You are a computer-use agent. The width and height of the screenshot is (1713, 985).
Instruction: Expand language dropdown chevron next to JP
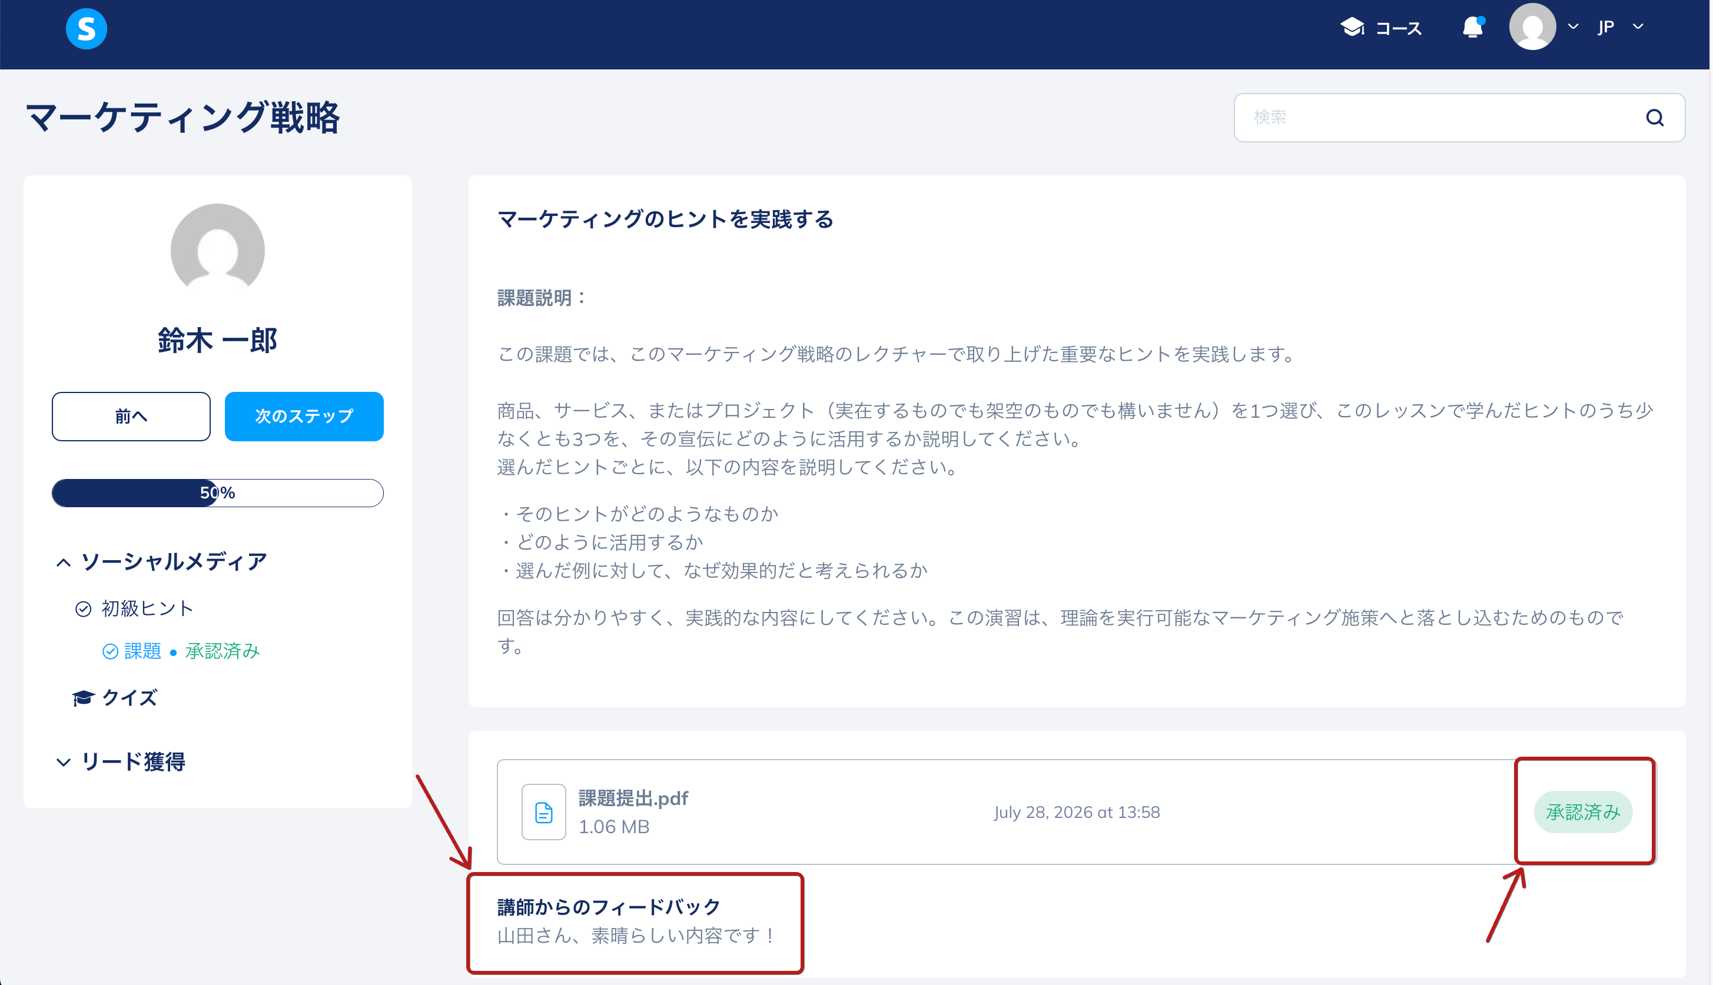coord(1638,27)
